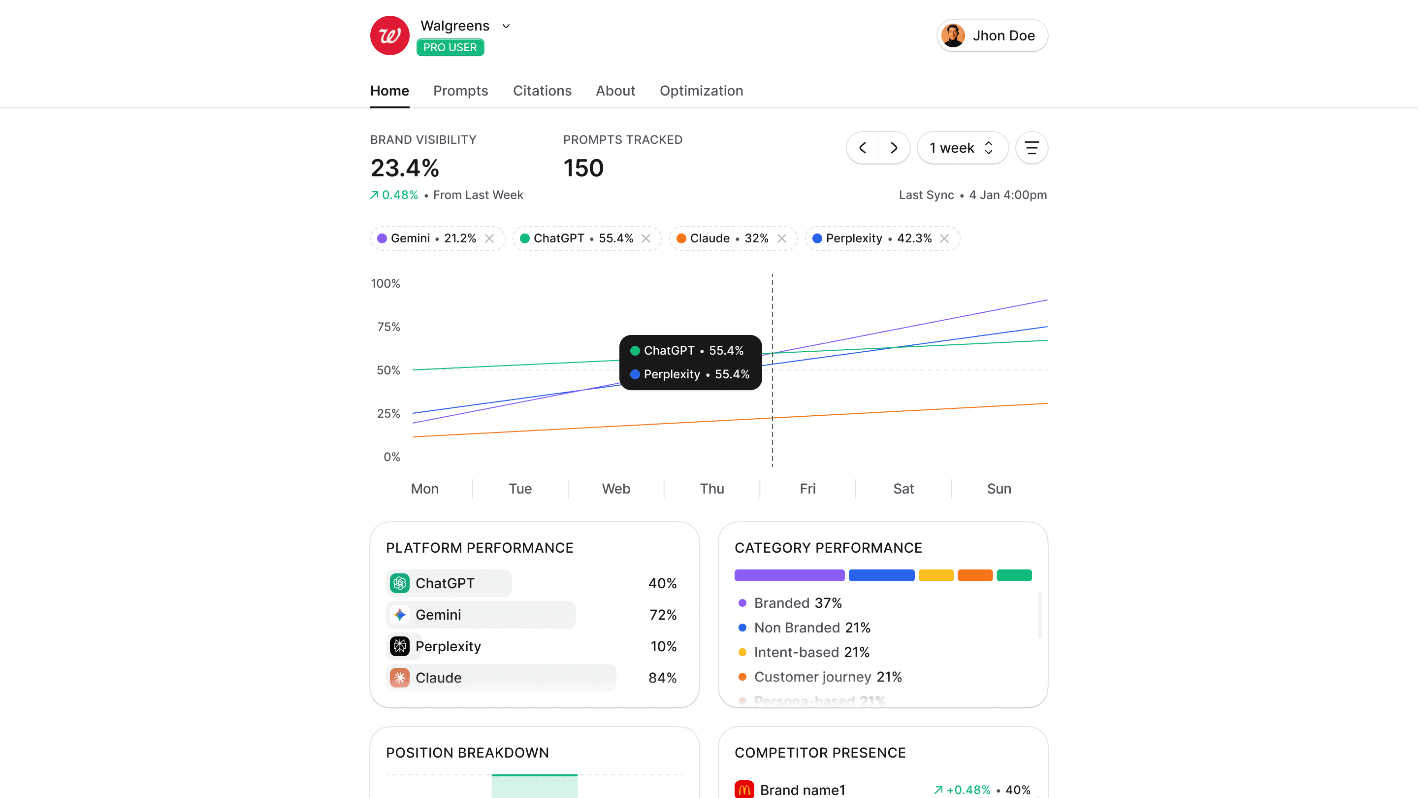Click the ChatGPT platform icon

tap(400, 583)
